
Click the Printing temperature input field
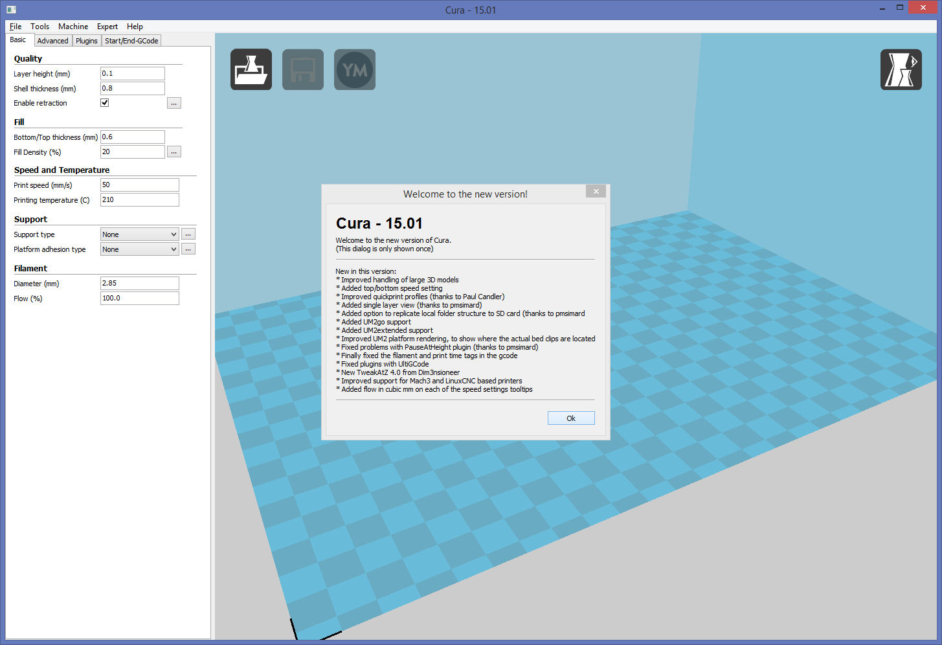[140, 199]
